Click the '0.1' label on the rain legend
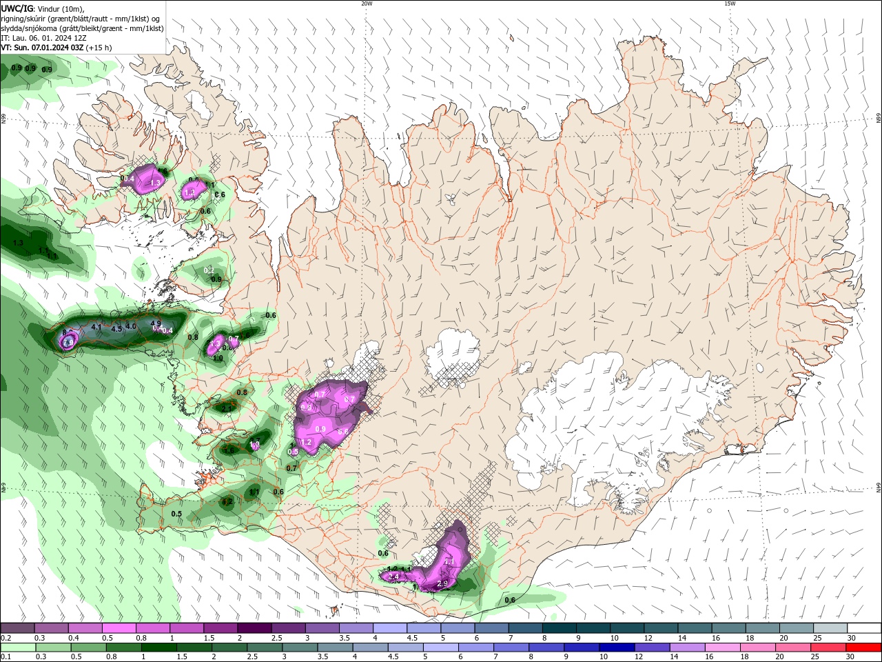 point(6,657)
